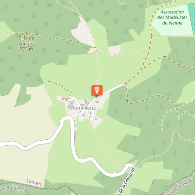Click the Remillieux village label
The width and height of the screenshot is (195, 195).
click(x=84, y=108)
